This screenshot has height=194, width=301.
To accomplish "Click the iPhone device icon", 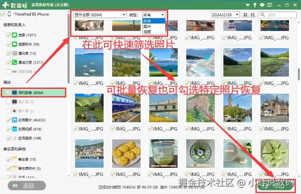I will (x=9, y=14).
